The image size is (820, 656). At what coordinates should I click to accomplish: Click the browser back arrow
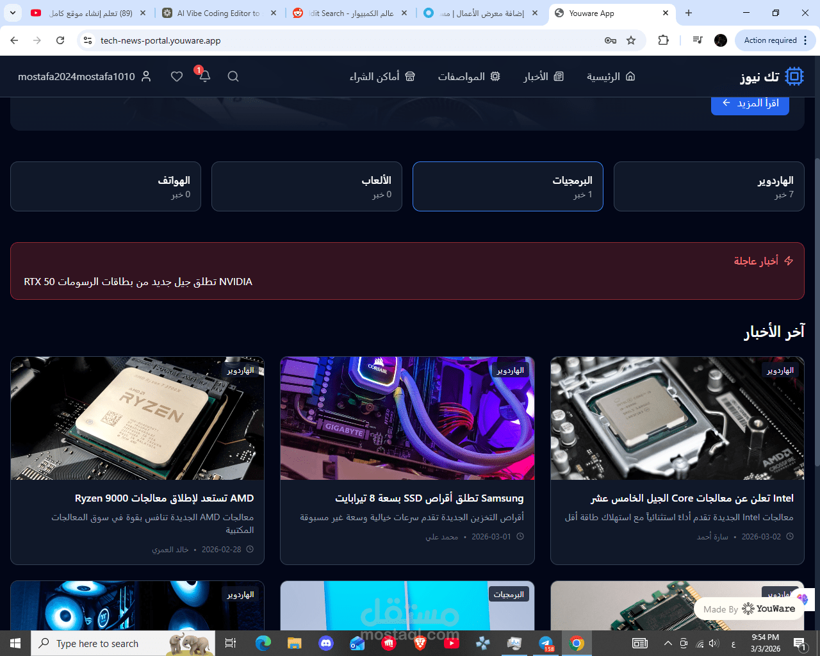14,40
